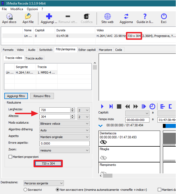Play the preview video
The image size is (176, 194).
[102, 106]
